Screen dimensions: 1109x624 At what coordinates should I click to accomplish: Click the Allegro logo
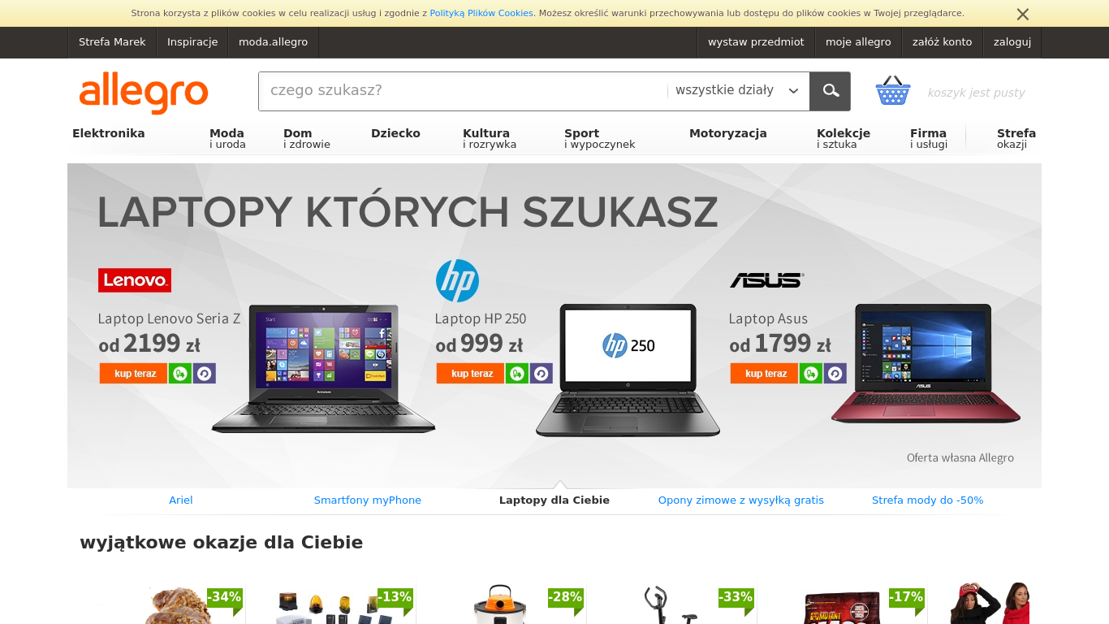[x=144, y=93]
